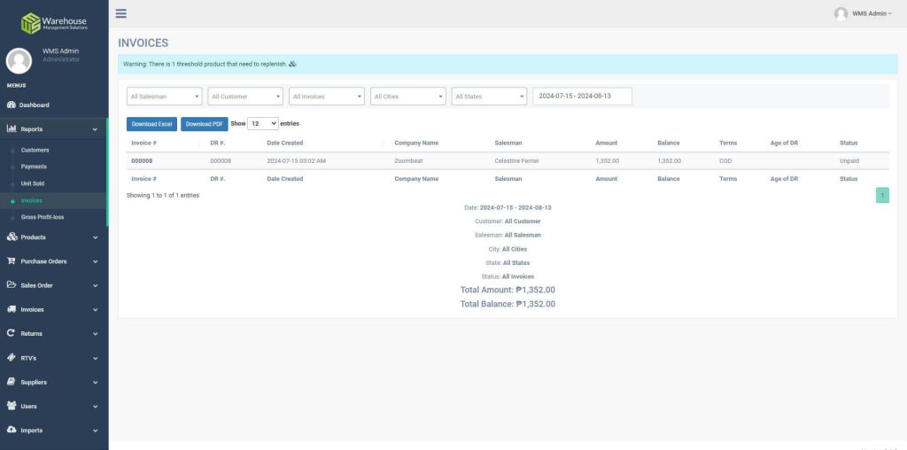
Task: Click the Suppliers book icon
Action: [11, 382]
